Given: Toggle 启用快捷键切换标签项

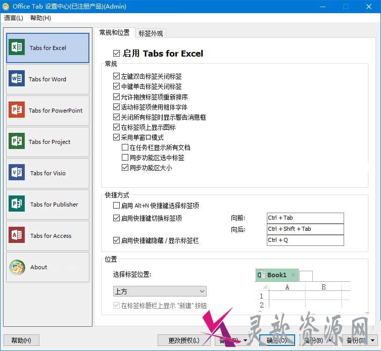Looking at the screenshot, I should [116, 218].
